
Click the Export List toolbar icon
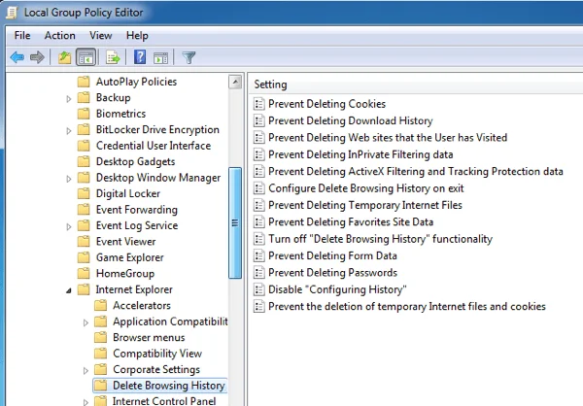pyautogui.click(x=113, y=57)
